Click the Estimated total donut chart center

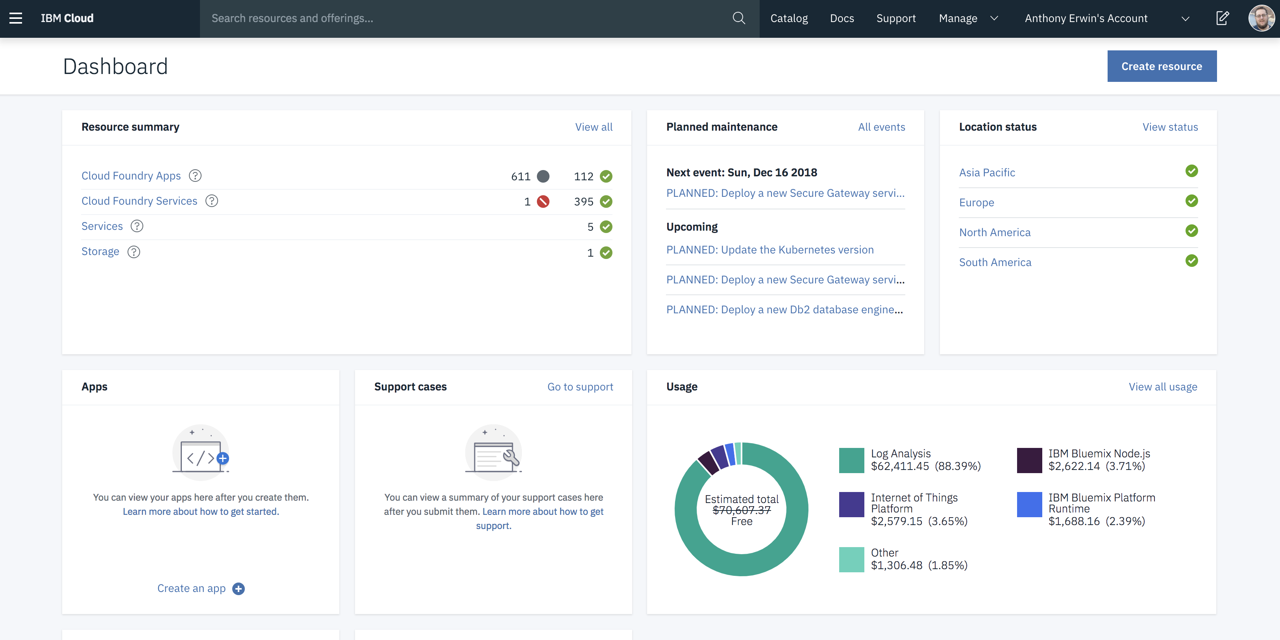point(742,510)
